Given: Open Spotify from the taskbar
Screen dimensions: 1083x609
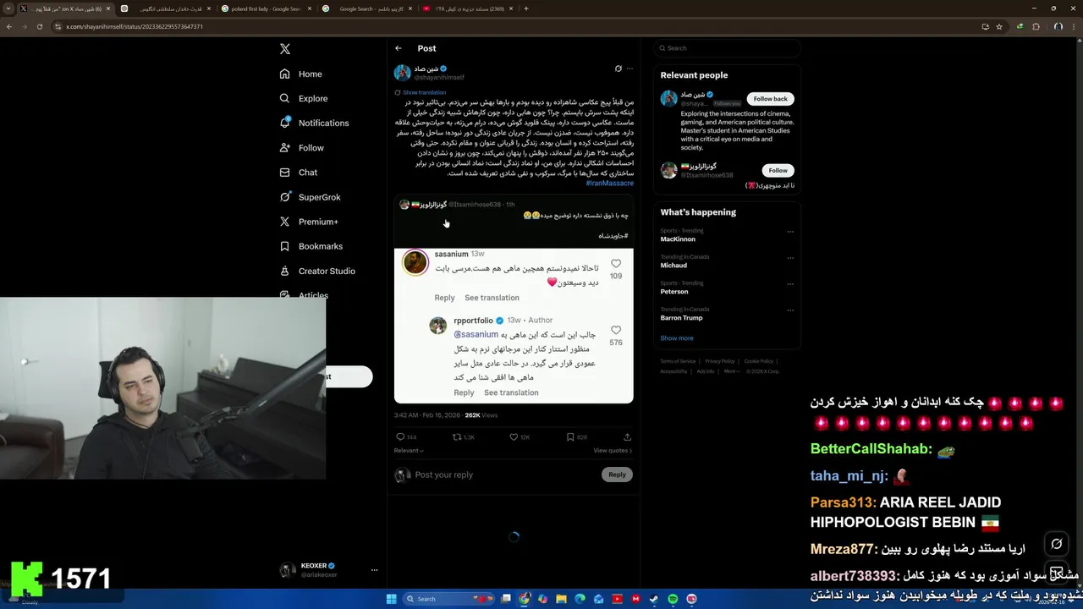Looking at the screenshot, I should point(673,599).
